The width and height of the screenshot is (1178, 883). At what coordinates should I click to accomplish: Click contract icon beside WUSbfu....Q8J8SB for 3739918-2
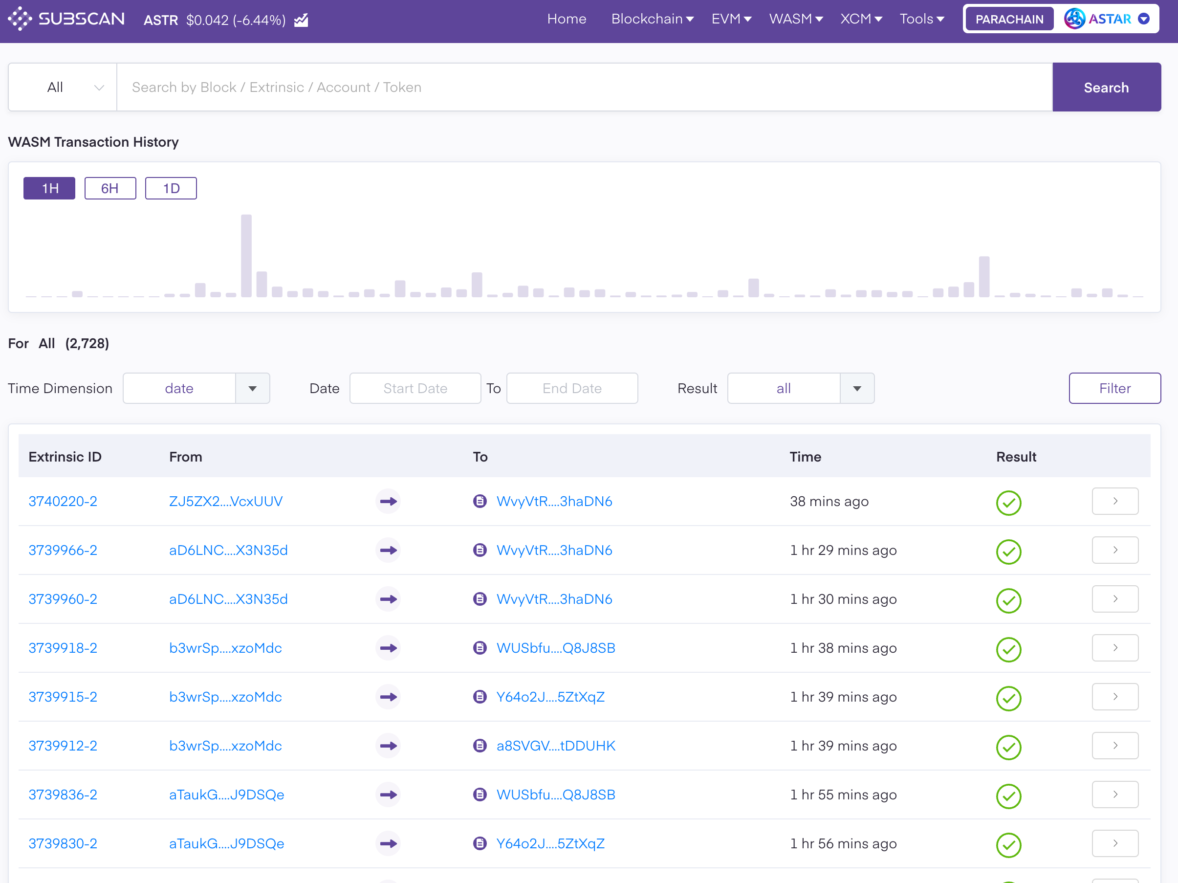coord(480,648)
